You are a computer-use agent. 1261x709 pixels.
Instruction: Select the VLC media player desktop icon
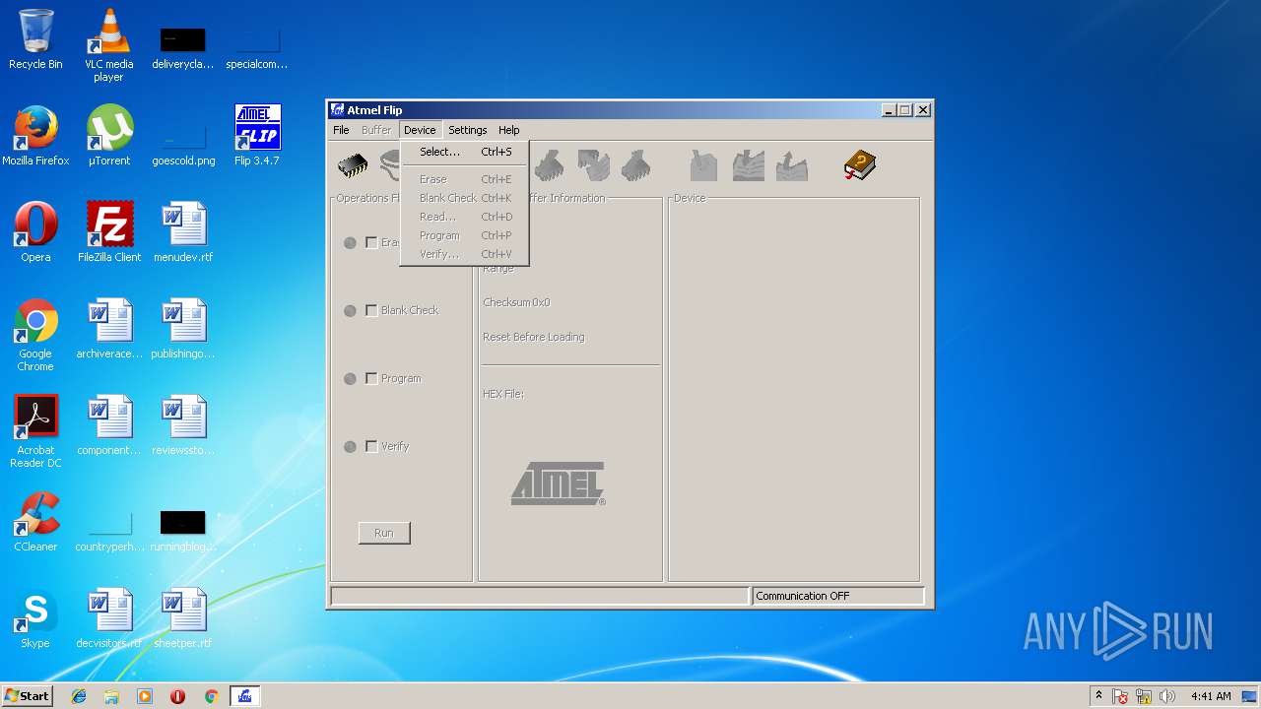[x=108, y=45]
